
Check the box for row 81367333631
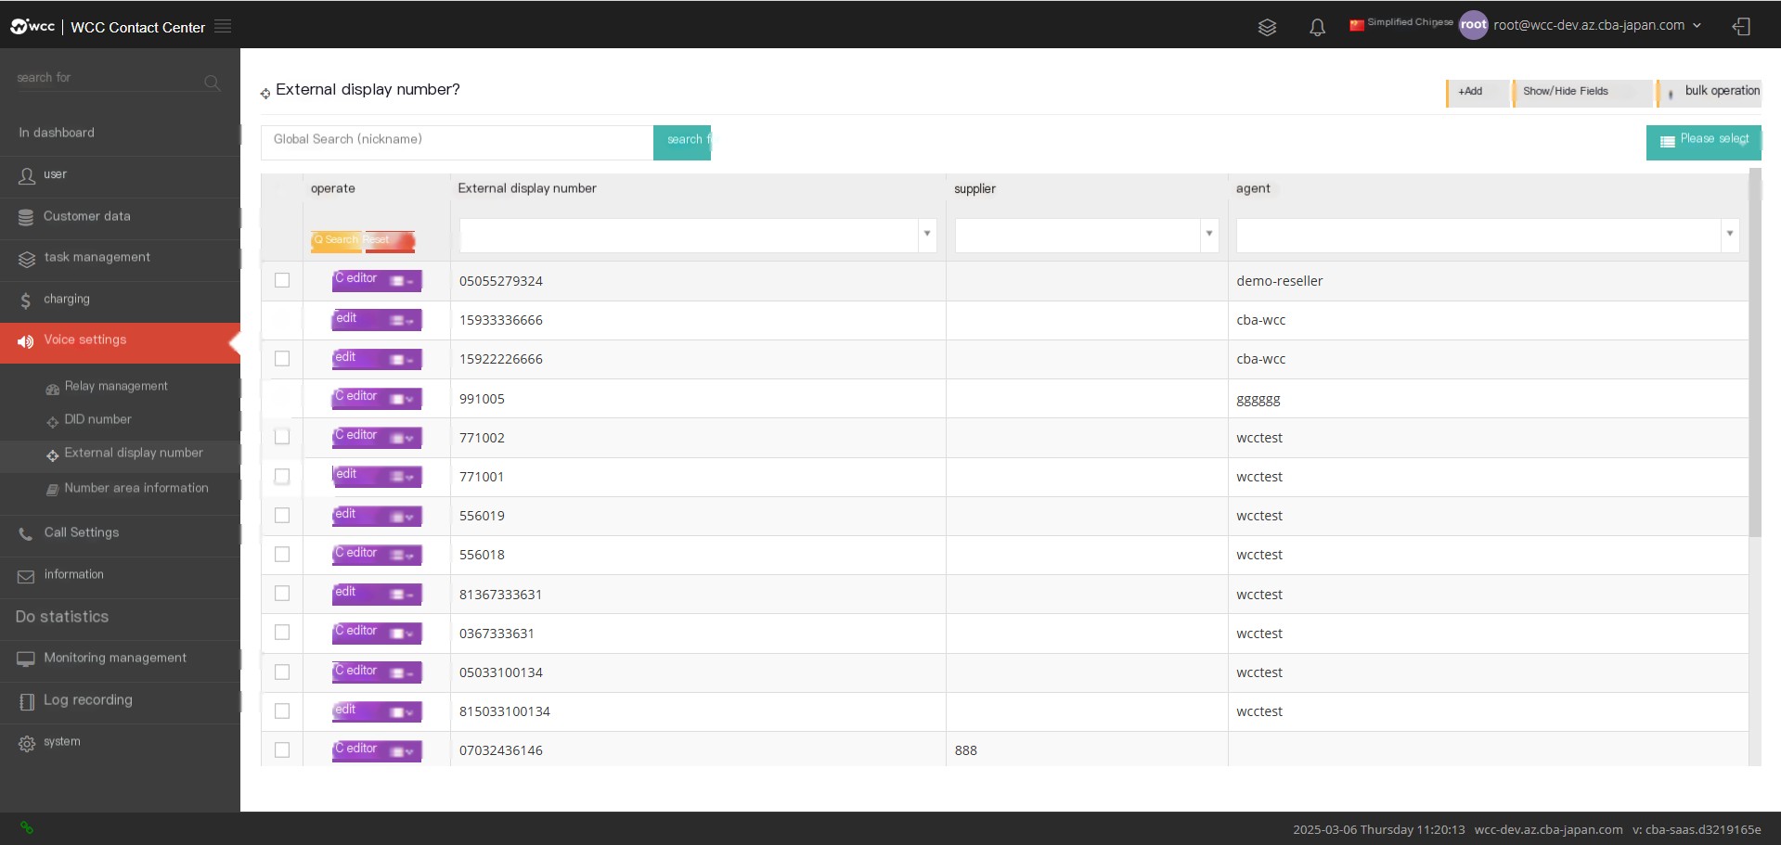click(282, 593)
